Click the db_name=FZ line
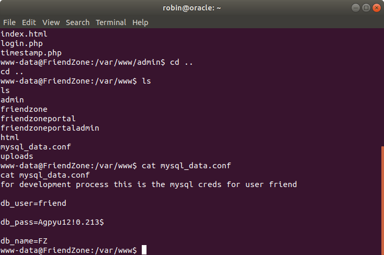Image resolution: width=384 pixels, height=255 pixels. coord(24,241)
